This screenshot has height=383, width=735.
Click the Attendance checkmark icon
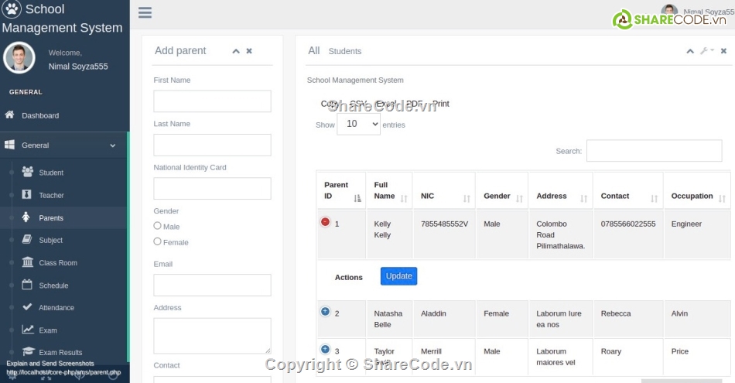[x=28, y=307]
